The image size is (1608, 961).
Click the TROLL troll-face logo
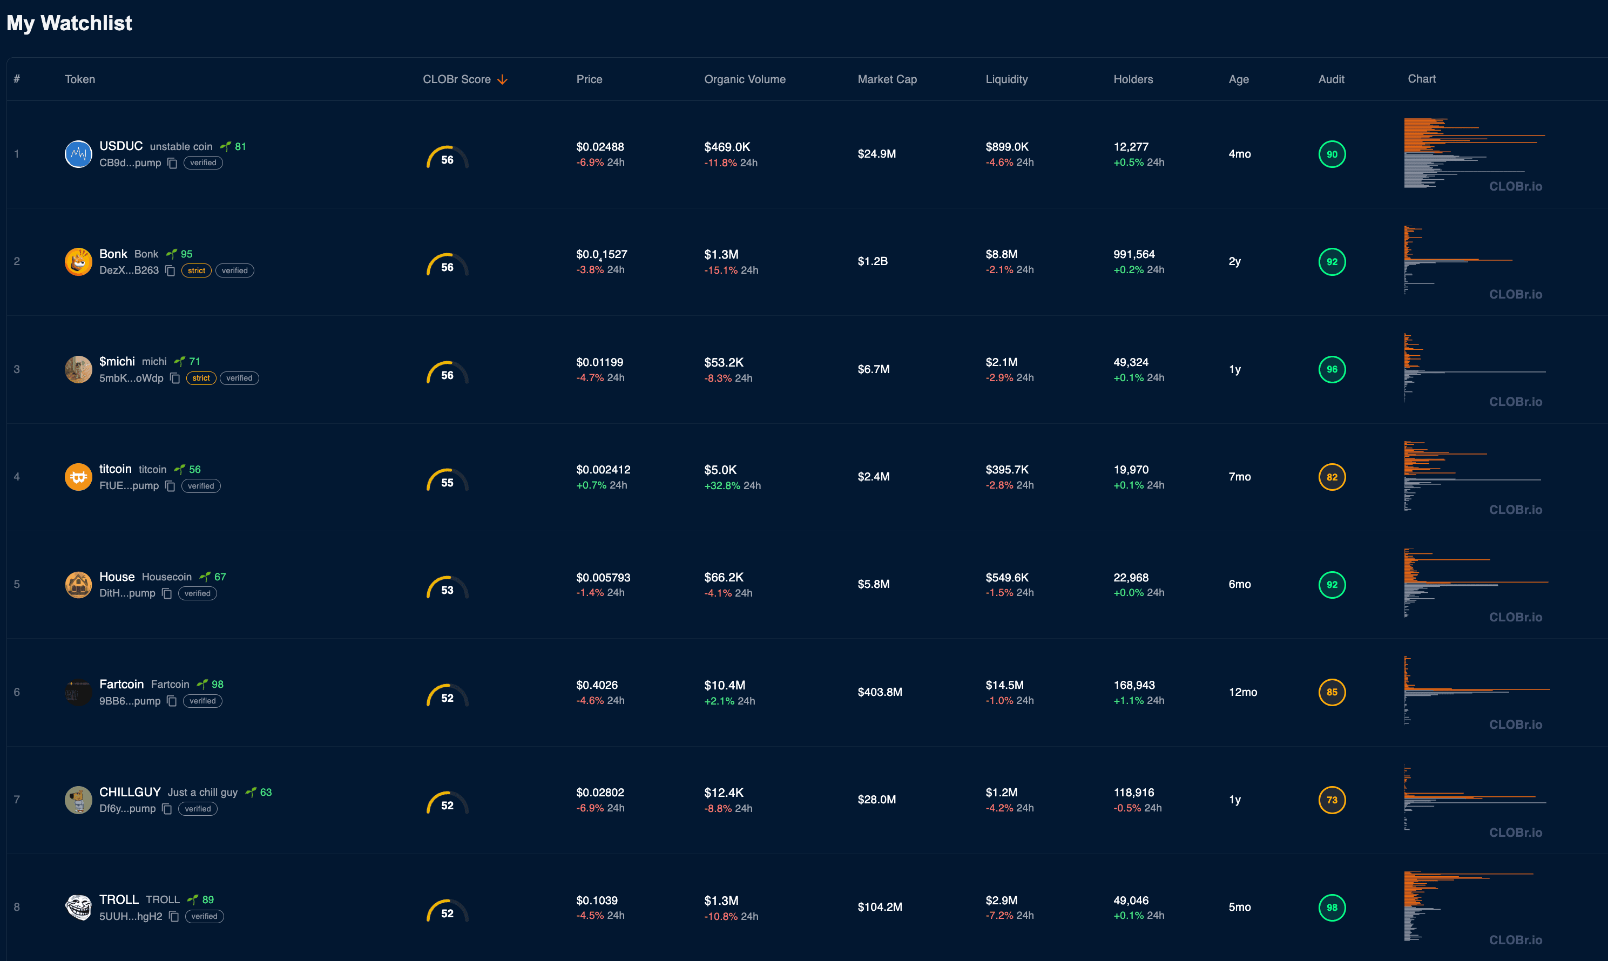78,907
